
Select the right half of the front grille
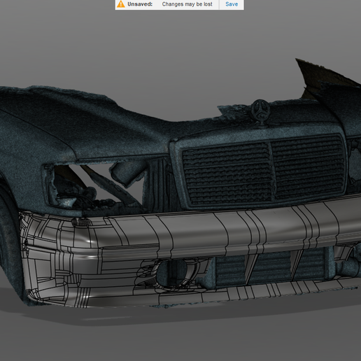309,167
